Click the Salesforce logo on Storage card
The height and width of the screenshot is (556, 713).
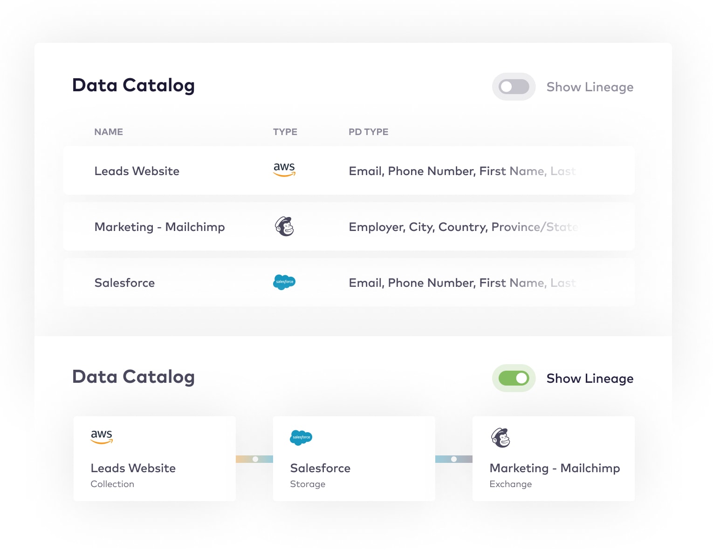(x=301, y=438)
